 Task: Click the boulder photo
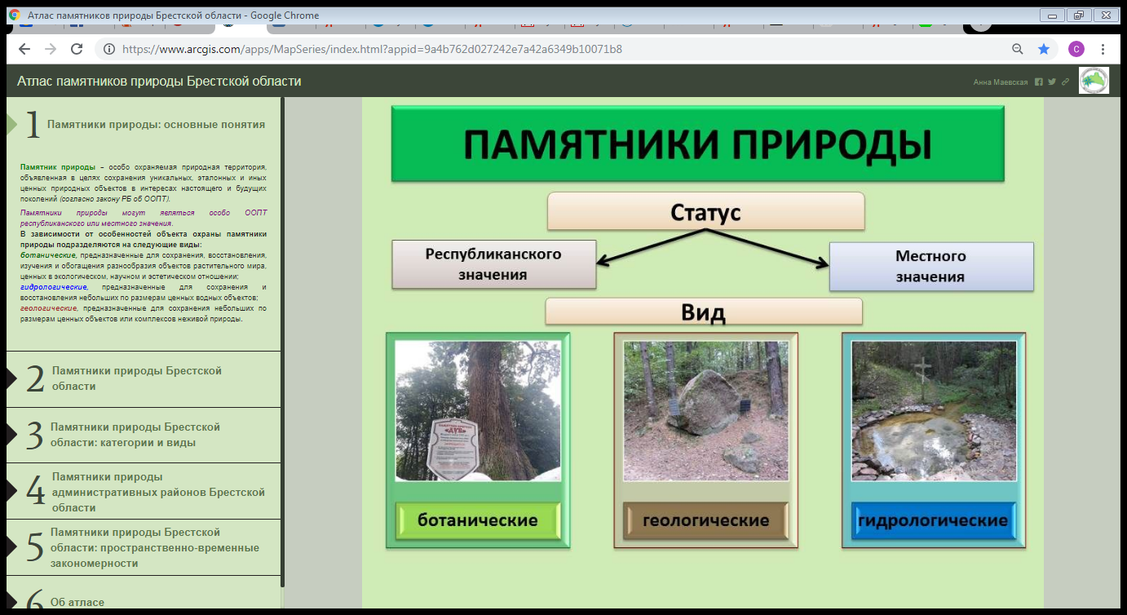click(705, 411)
